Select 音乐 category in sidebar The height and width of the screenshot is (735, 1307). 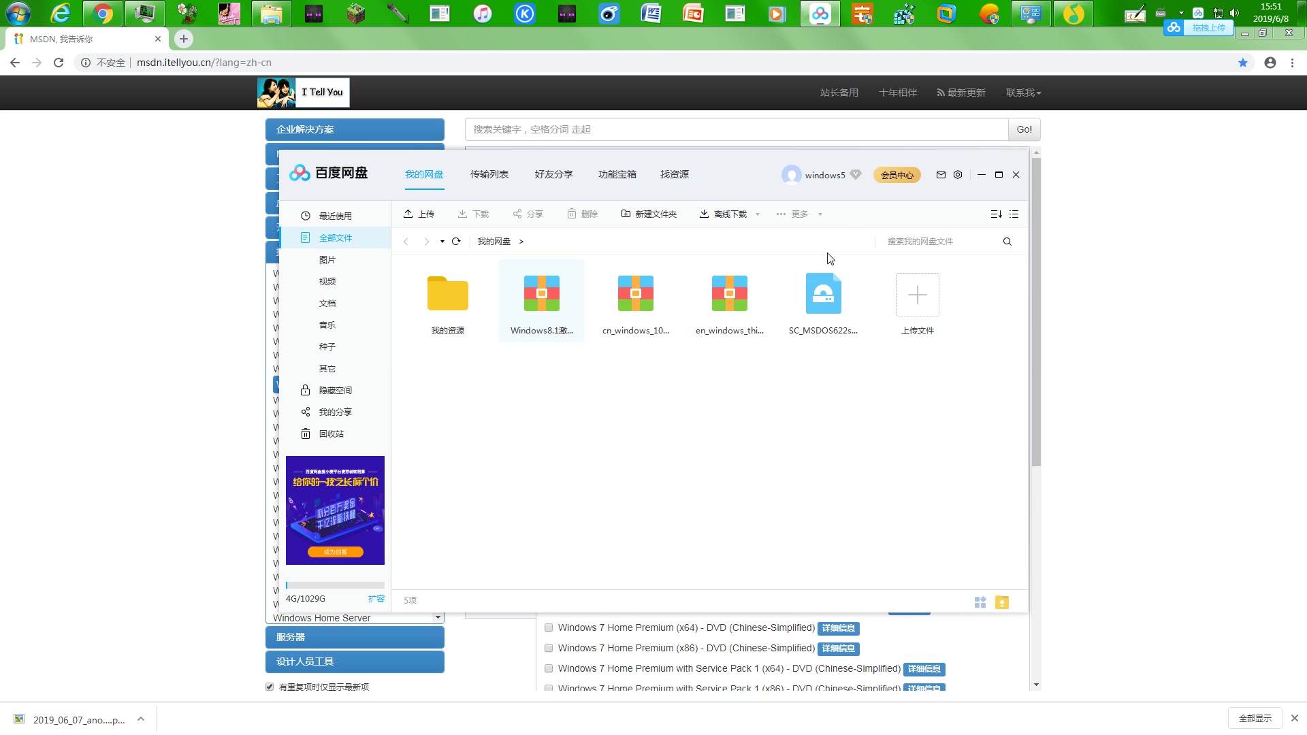[x=335, y=325]
